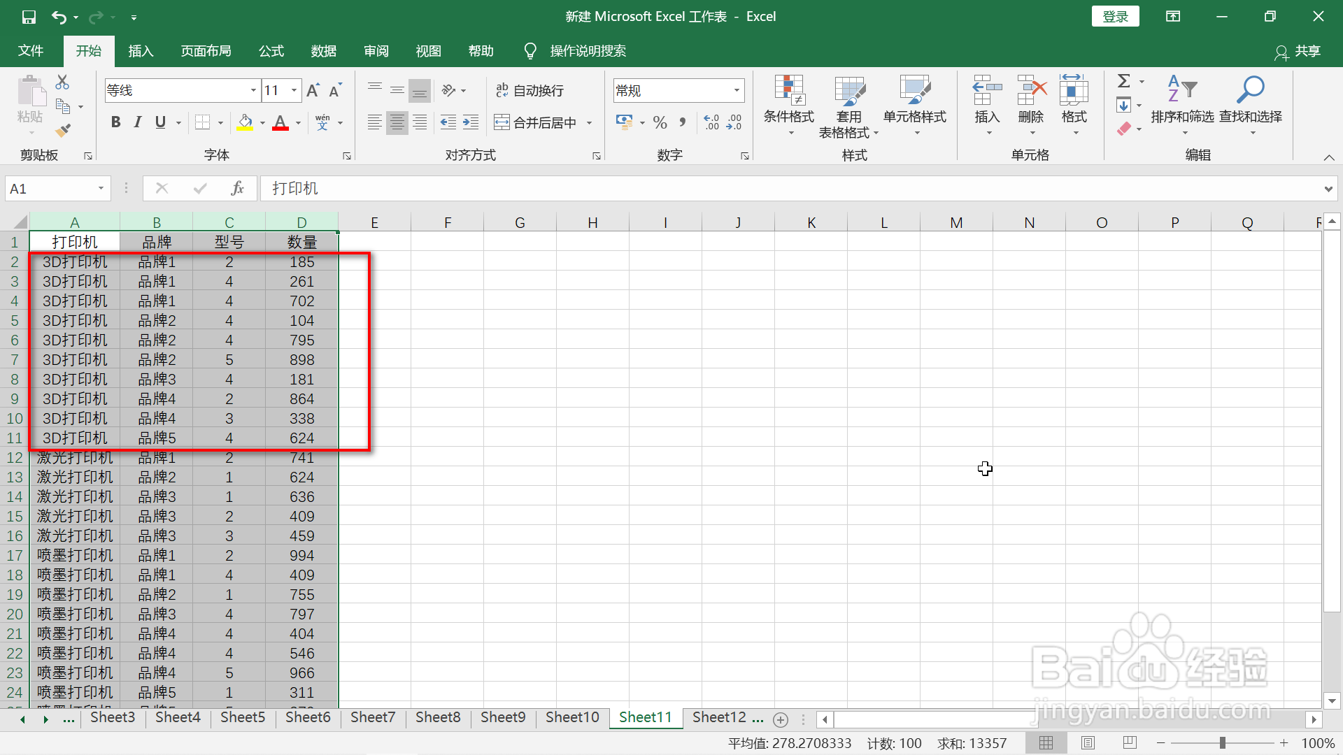The height and width of the screenshot is (755, 1343).
Task: Click the AutoSum sigma icon
Action: pyautogui.click(x=1125, y=80)
